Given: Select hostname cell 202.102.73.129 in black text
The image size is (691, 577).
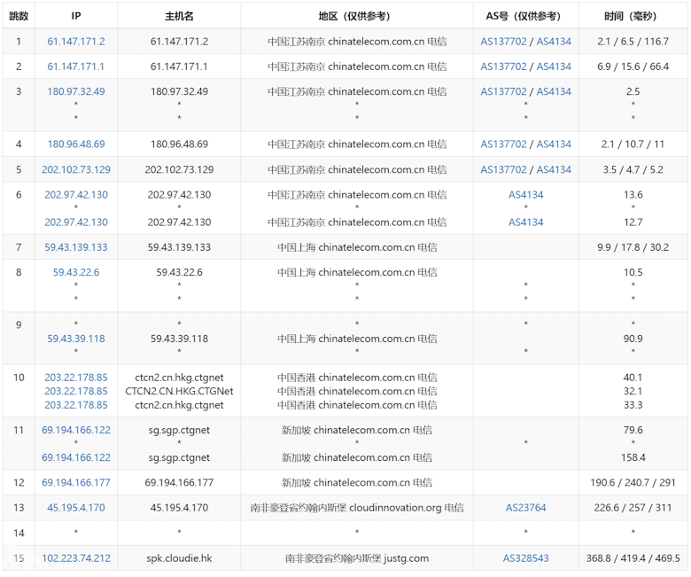Looking at the screenshot, I should [179, 169].
